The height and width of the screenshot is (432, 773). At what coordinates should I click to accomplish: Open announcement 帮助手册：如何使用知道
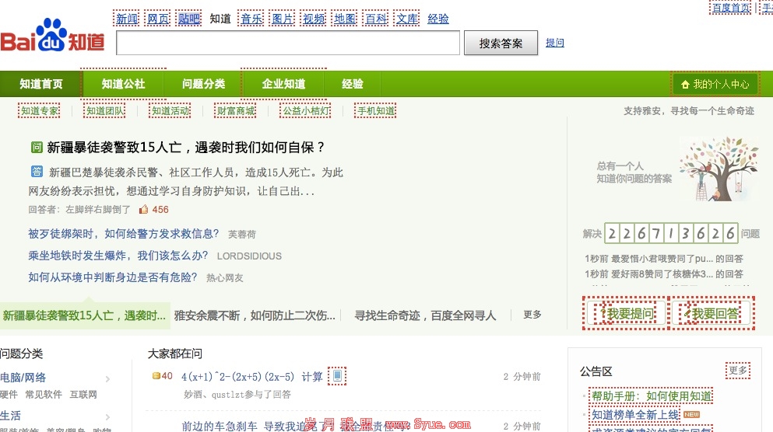(652, 396)
